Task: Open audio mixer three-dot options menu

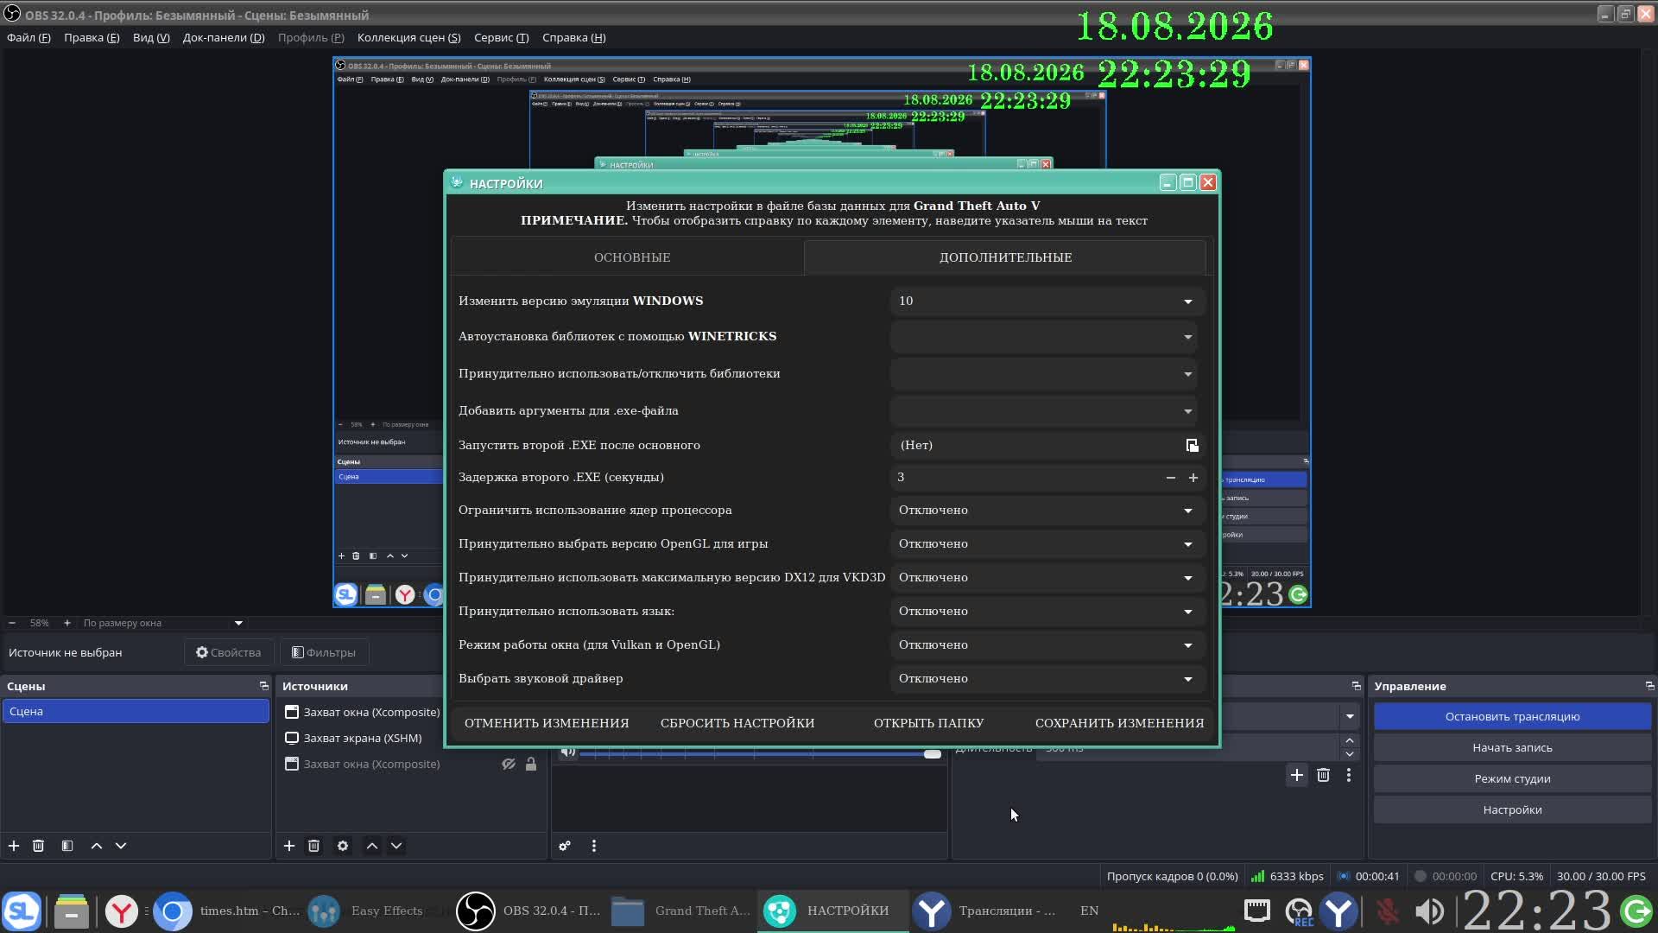Action: pos(594,846)
